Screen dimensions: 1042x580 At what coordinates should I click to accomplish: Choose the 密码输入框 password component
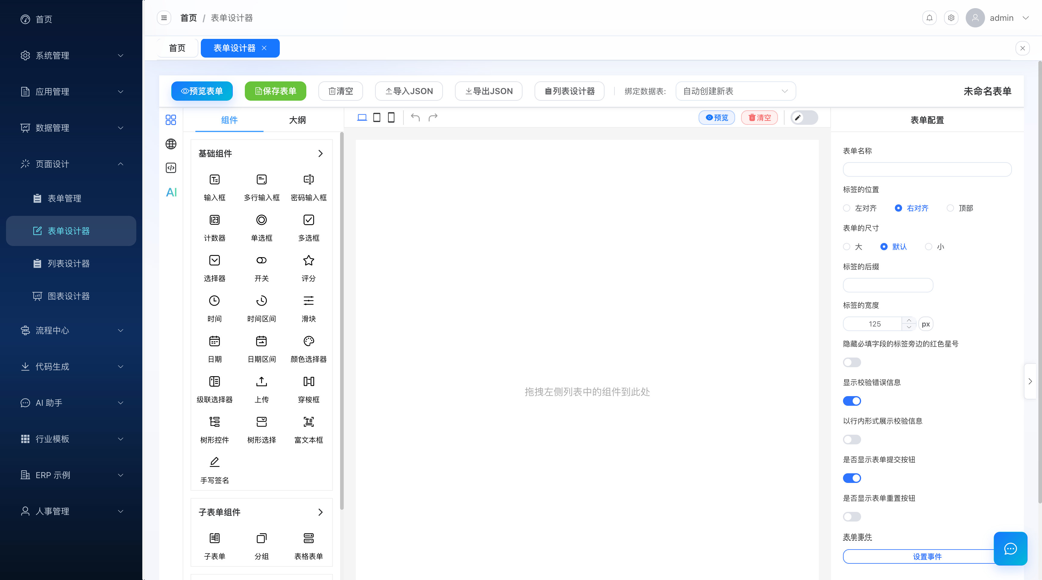(309, 187)
